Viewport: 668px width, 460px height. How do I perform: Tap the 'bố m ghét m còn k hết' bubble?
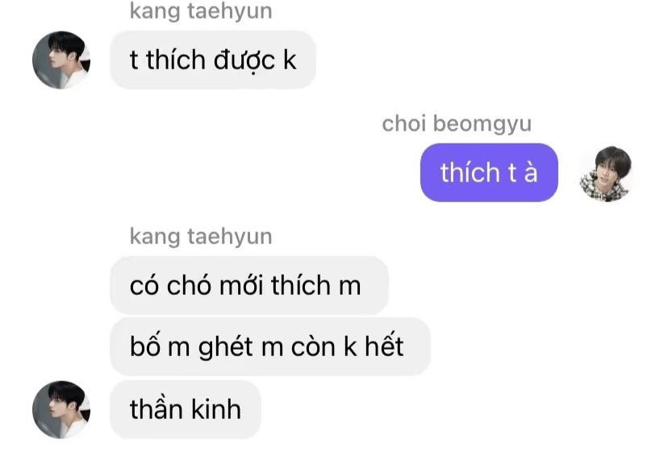point(270,346)
